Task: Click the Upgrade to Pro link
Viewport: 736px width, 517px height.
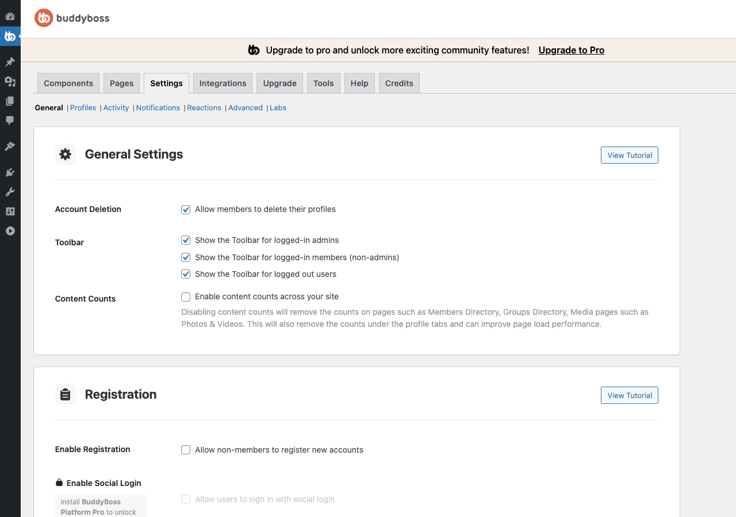Action: coord(572,50)
